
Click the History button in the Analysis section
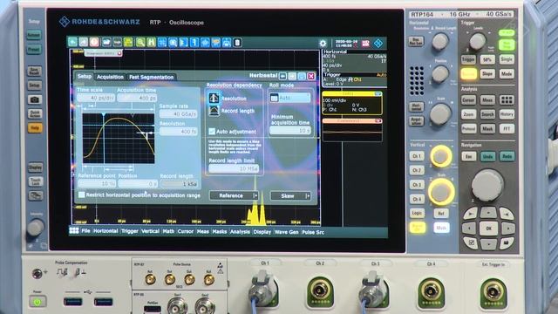(x=507, y=114)
